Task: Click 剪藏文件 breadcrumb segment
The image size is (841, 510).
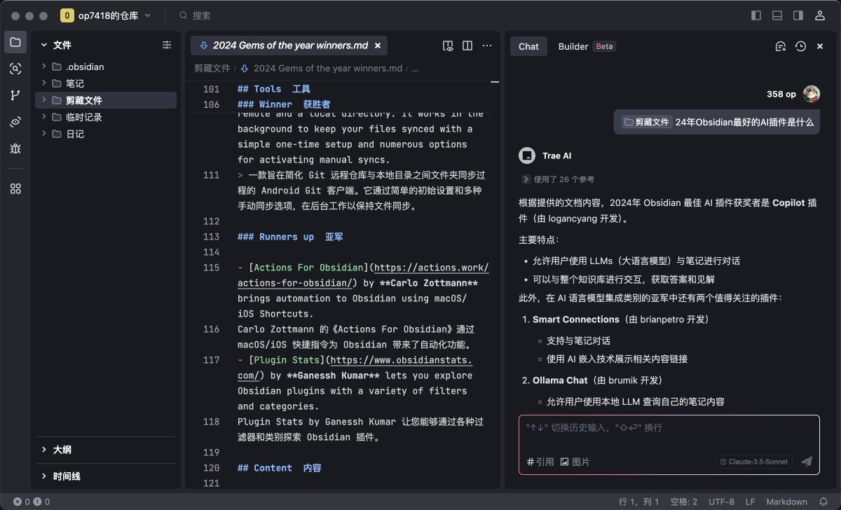Action: [x=212, y=69]
